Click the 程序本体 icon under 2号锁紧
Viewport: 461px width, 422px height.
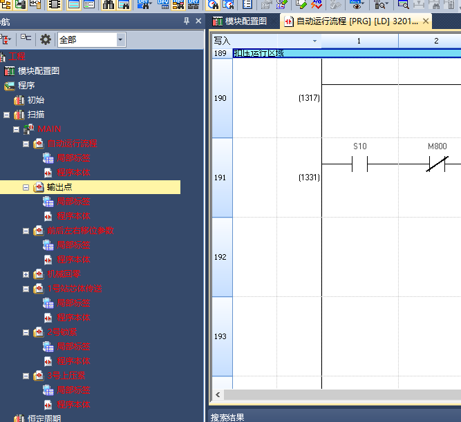(x=48, y=361)
